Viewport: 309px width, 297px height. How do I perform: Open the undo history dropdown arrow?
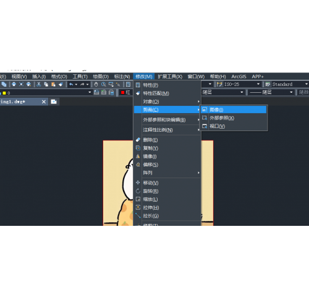[x=76, y=84]
